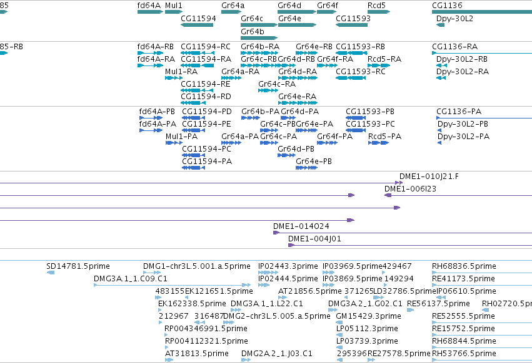Click transcript label CG1136-RA
Image resolution: width=532 pixels, height=363 pixels.
[454, 47]
